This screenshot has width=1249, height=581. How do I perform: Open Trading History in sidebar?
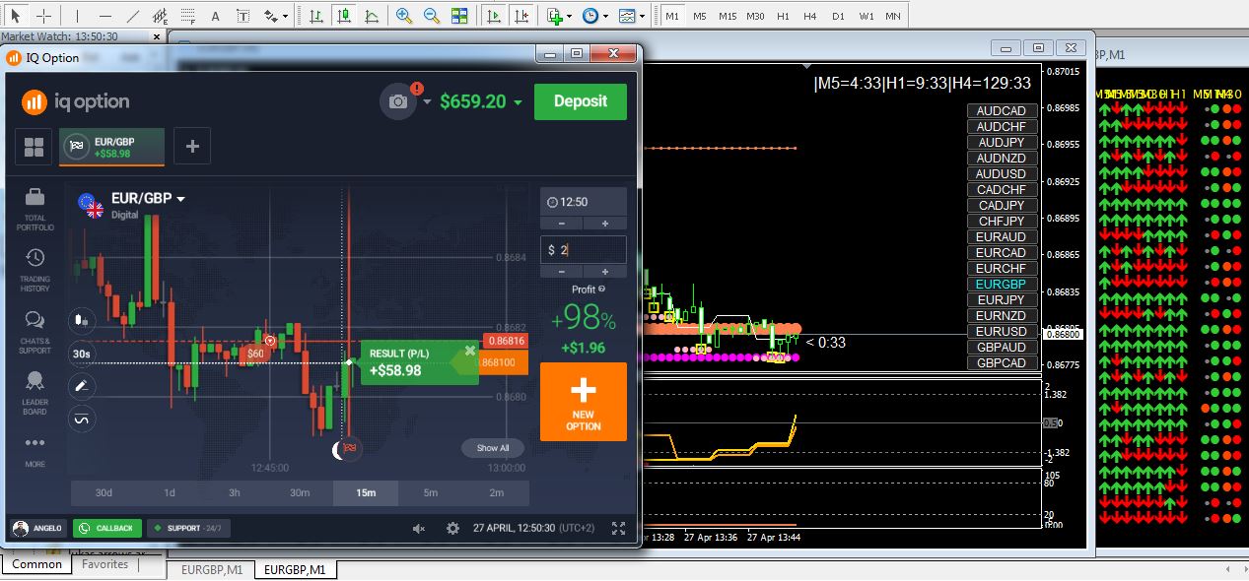(x=35, y=270)
